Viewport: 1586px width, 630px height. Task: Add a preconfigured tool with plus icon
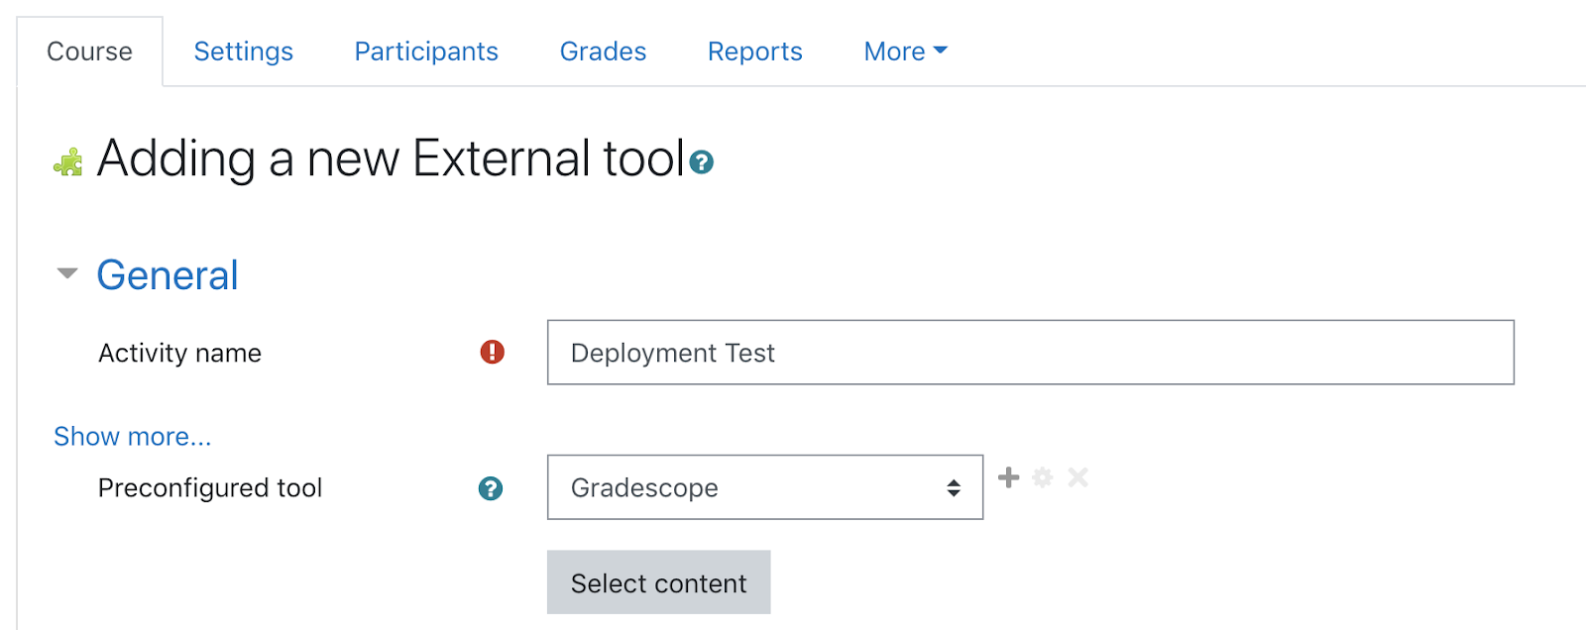tap(1009, 477)
